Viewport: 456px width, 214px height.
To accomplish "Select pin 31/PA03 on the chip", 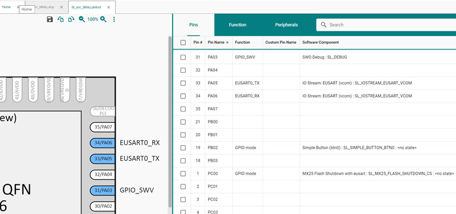I will (103, 191).
